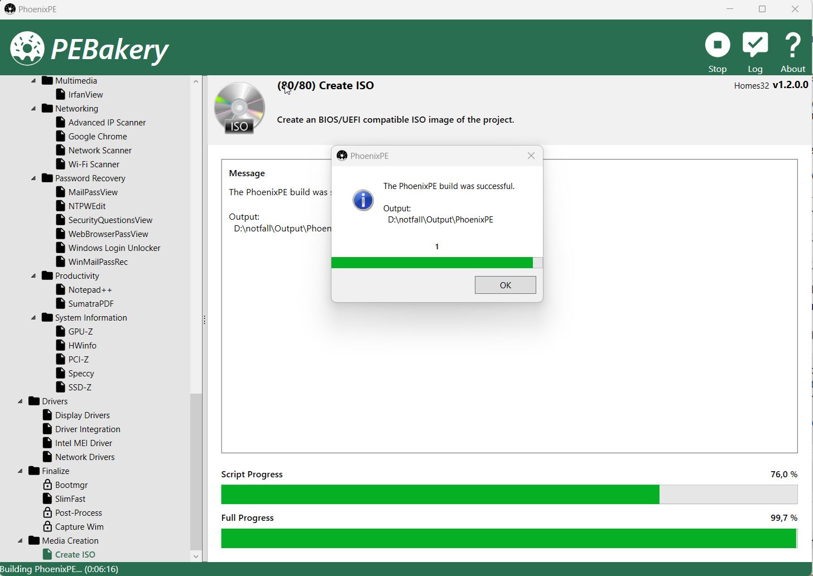
Task: Click the v1.2.0.0 version label
Action: click(x=790, y=85)
